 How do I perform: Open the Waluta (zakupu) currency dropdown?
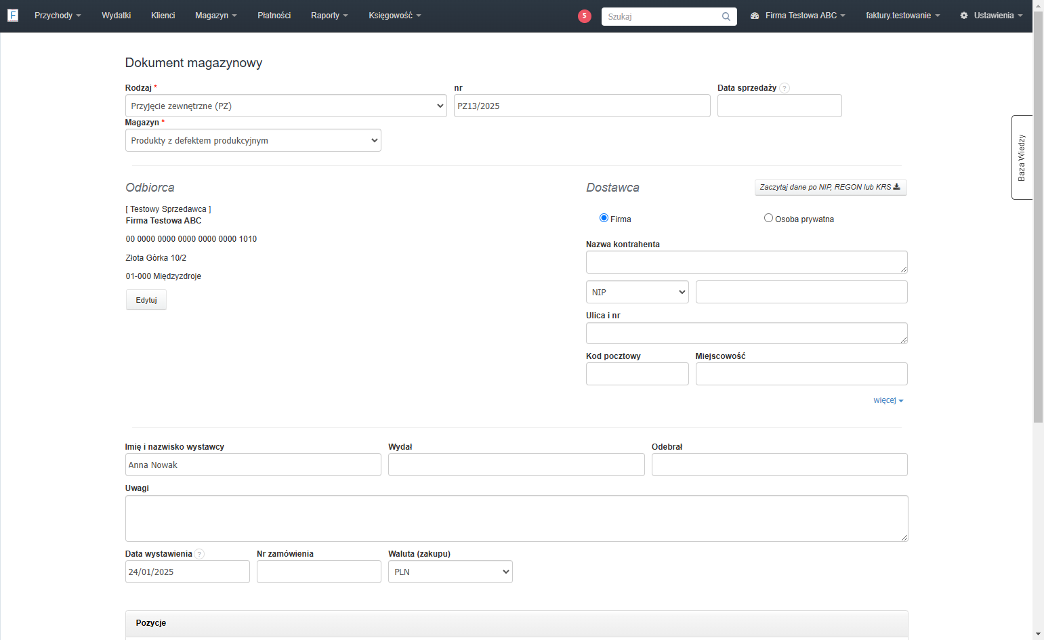(x=451, y=572)
